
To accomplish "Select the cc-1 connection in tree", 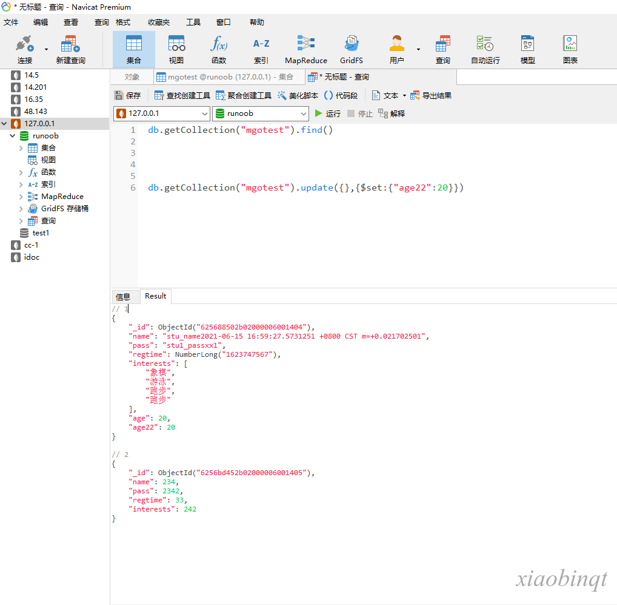I will [x=31, y=245].
